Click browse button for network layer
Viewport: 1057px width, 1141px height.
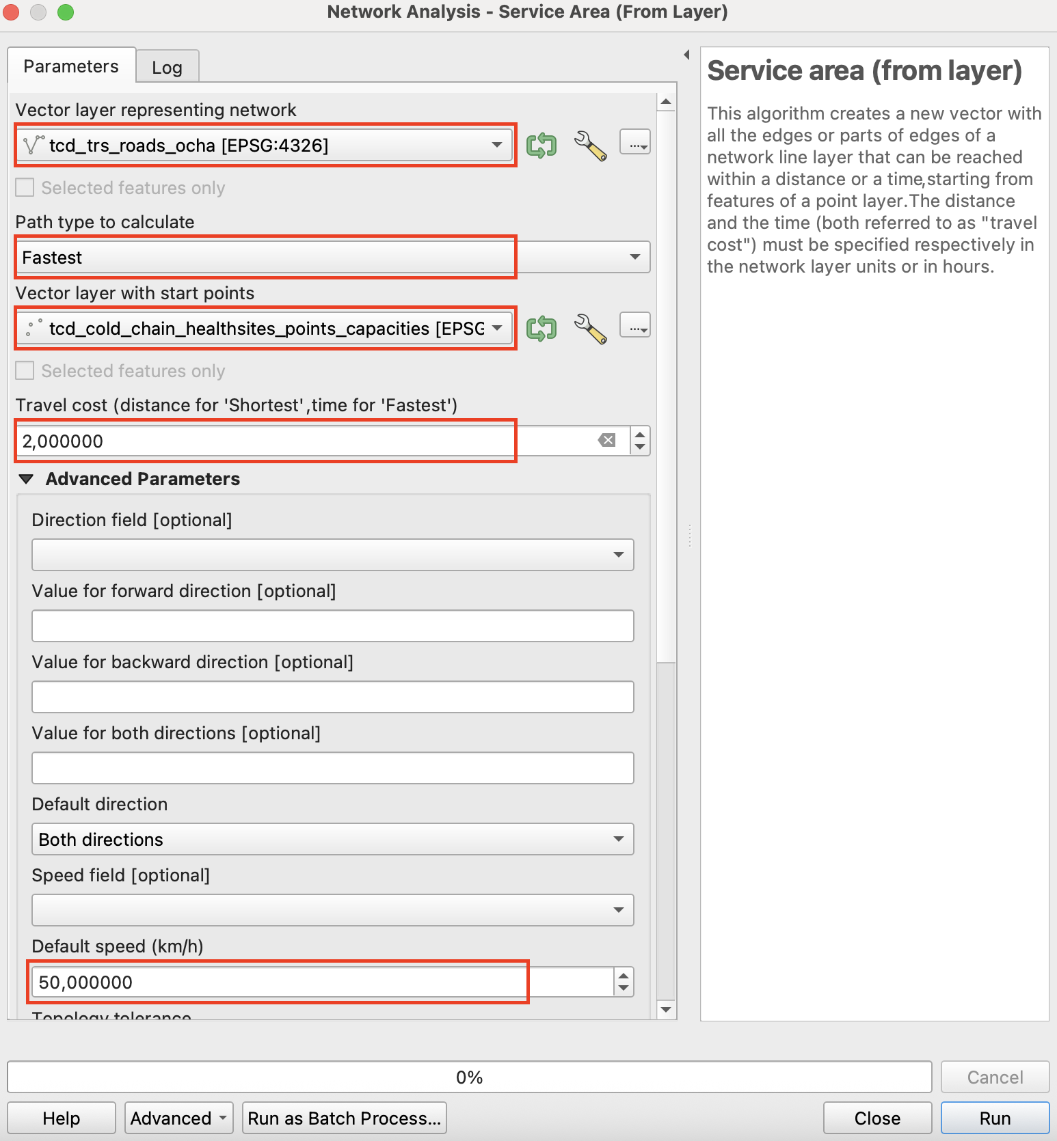(x=634, y=142)
